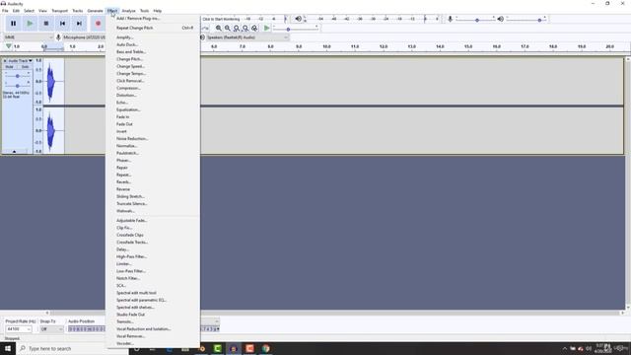
Task: Click the red Record button
Action: tap(98, 24)
